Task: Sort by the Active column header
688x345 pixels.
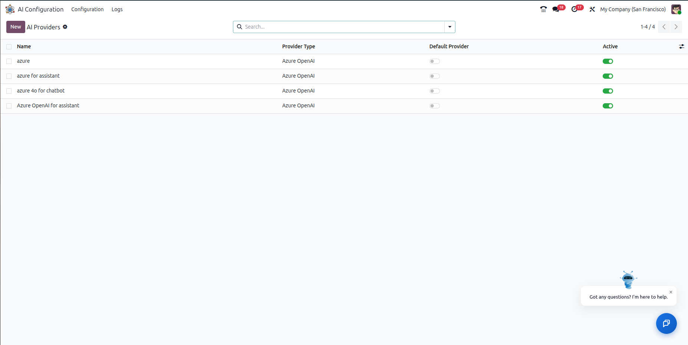Action: point(610,46)
